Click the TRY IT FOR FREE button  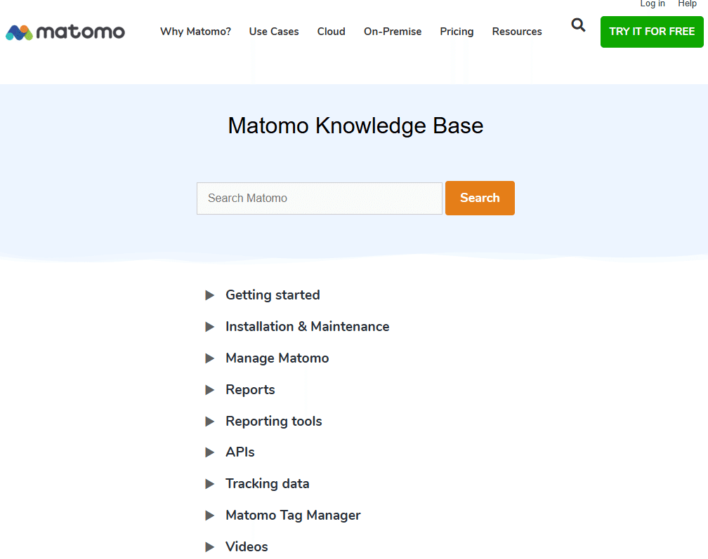coord(652,32)
